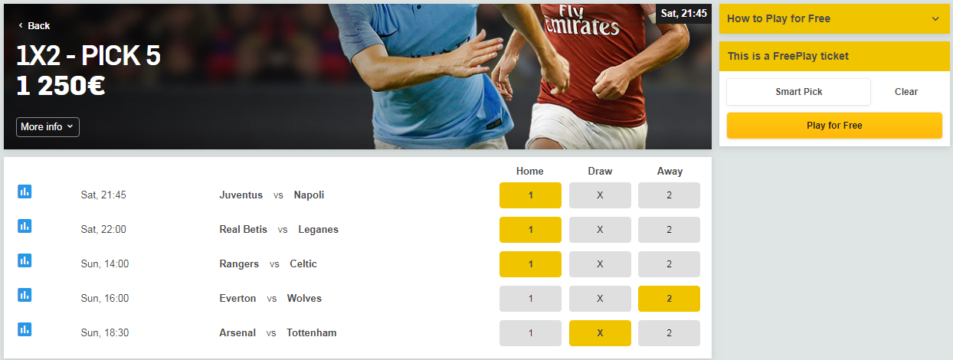953x360 pixels.
Task: Open stats icon for Rangers vs Celtic
Action: [25, 260]
